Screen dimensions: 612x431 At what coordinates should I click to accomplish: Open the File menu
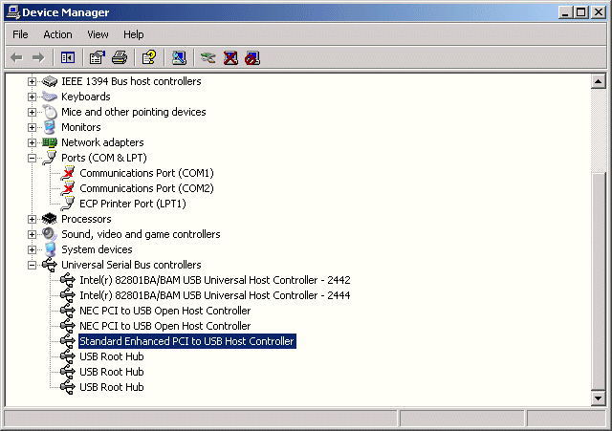(x=20, y=34)
